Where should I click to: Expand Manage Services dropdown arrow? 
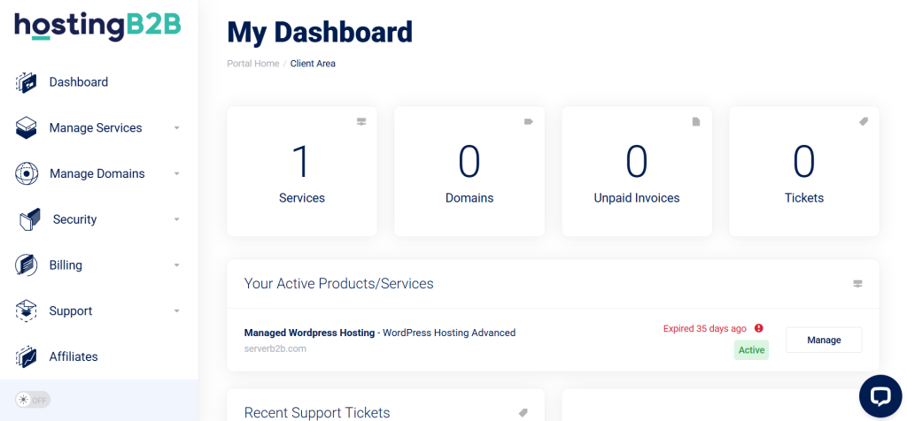coord(177,127)
